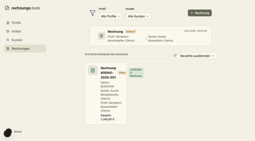Go to Profile in the sidebar
Image resolution: width=255 pixels, height=141 pixels.
point(25,23)
